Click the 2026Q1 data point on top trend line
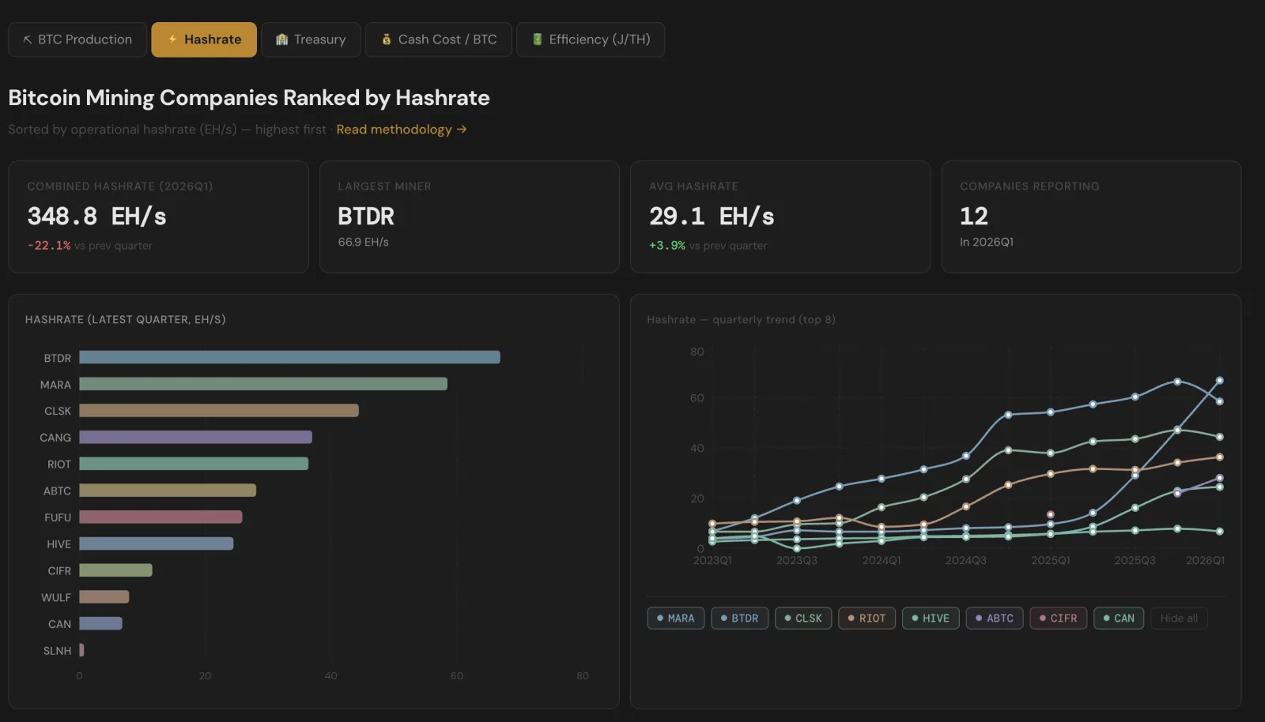 [1220, 381]
